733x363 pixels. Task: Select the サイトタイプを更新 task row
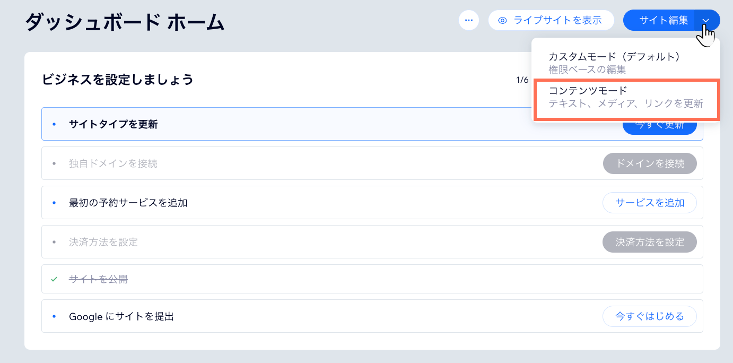pyautogui.click(x=372, y=124)
